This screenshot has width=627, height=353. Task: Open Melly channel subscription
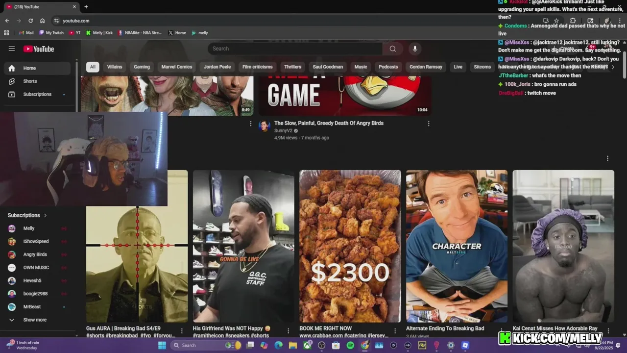[37, 228]
